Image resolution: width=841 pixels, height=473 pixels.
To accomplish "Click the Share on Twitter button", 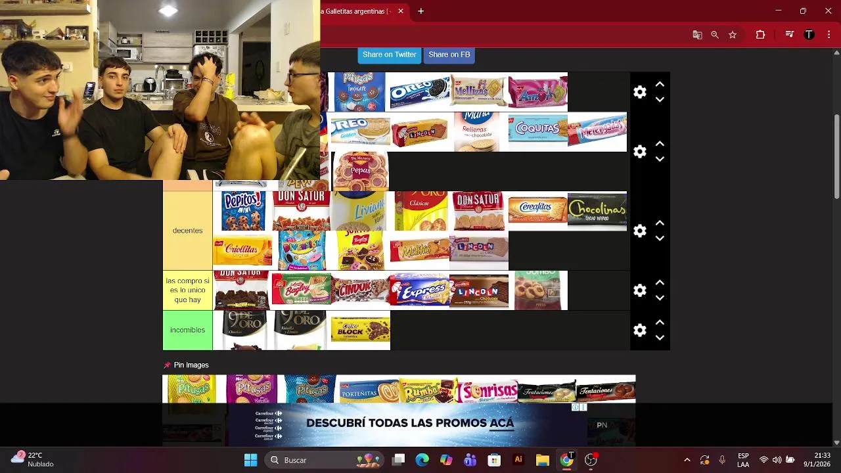I will click(389, 55).
